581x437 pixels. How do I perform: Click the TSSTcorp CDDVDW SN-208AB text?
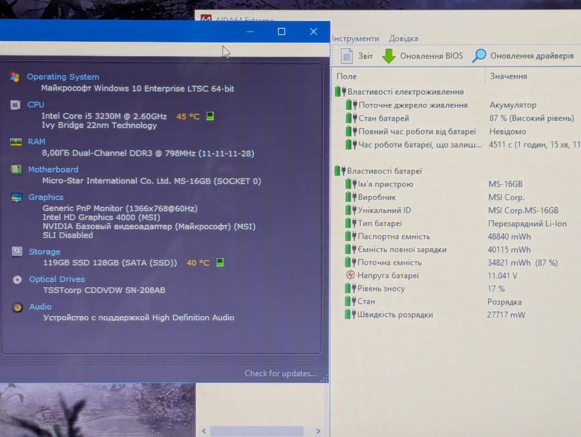point(104,290)
